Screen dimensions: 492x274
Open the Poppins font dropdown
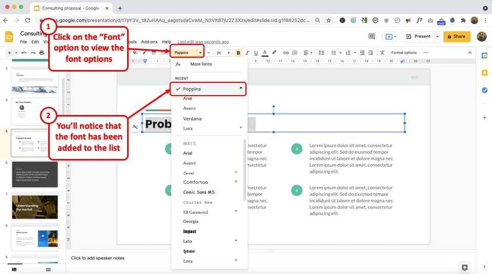pyautogui.click(x=187, y=53)
